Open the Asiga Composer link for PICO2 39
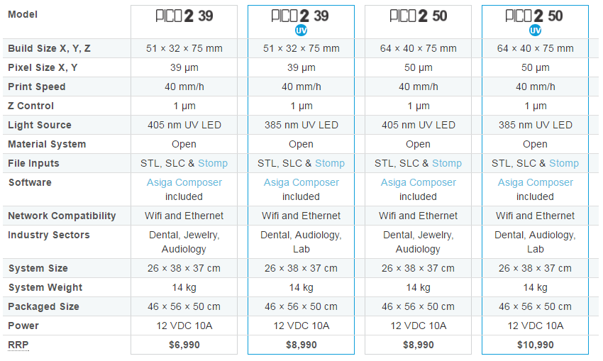This screenshot has width=603, height=361. (184, 182)
